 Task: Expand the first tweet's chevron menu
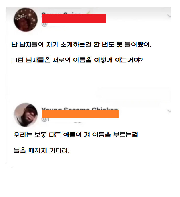point(169,16)
